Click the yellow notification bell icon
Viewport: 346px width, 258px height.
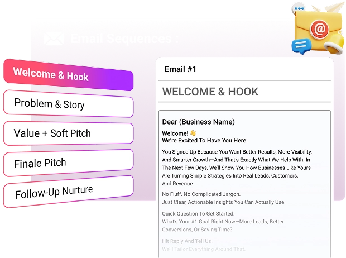pos(335,47)
